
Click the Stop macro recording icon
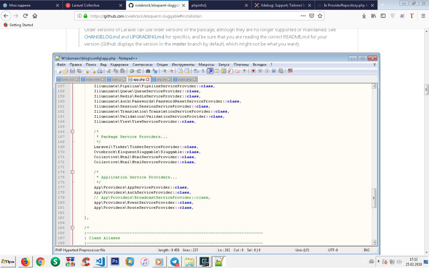(x=260, y=71)
